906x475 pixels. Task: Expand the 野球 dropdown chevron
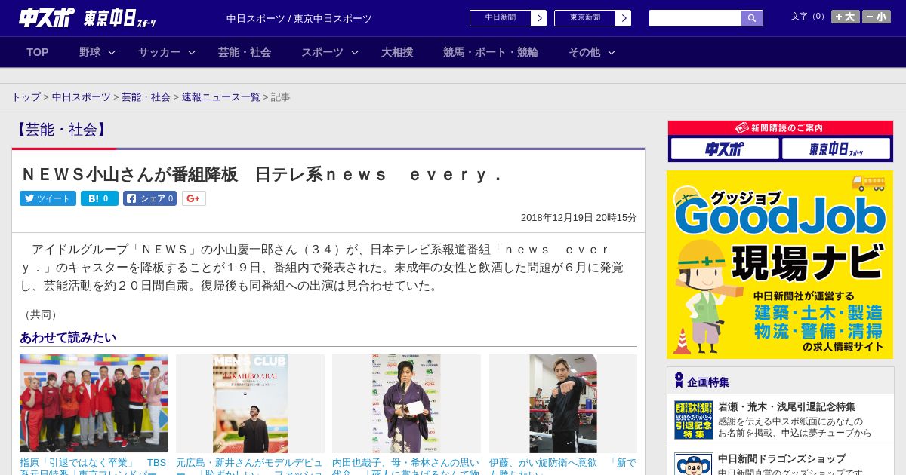coord(112,52)
